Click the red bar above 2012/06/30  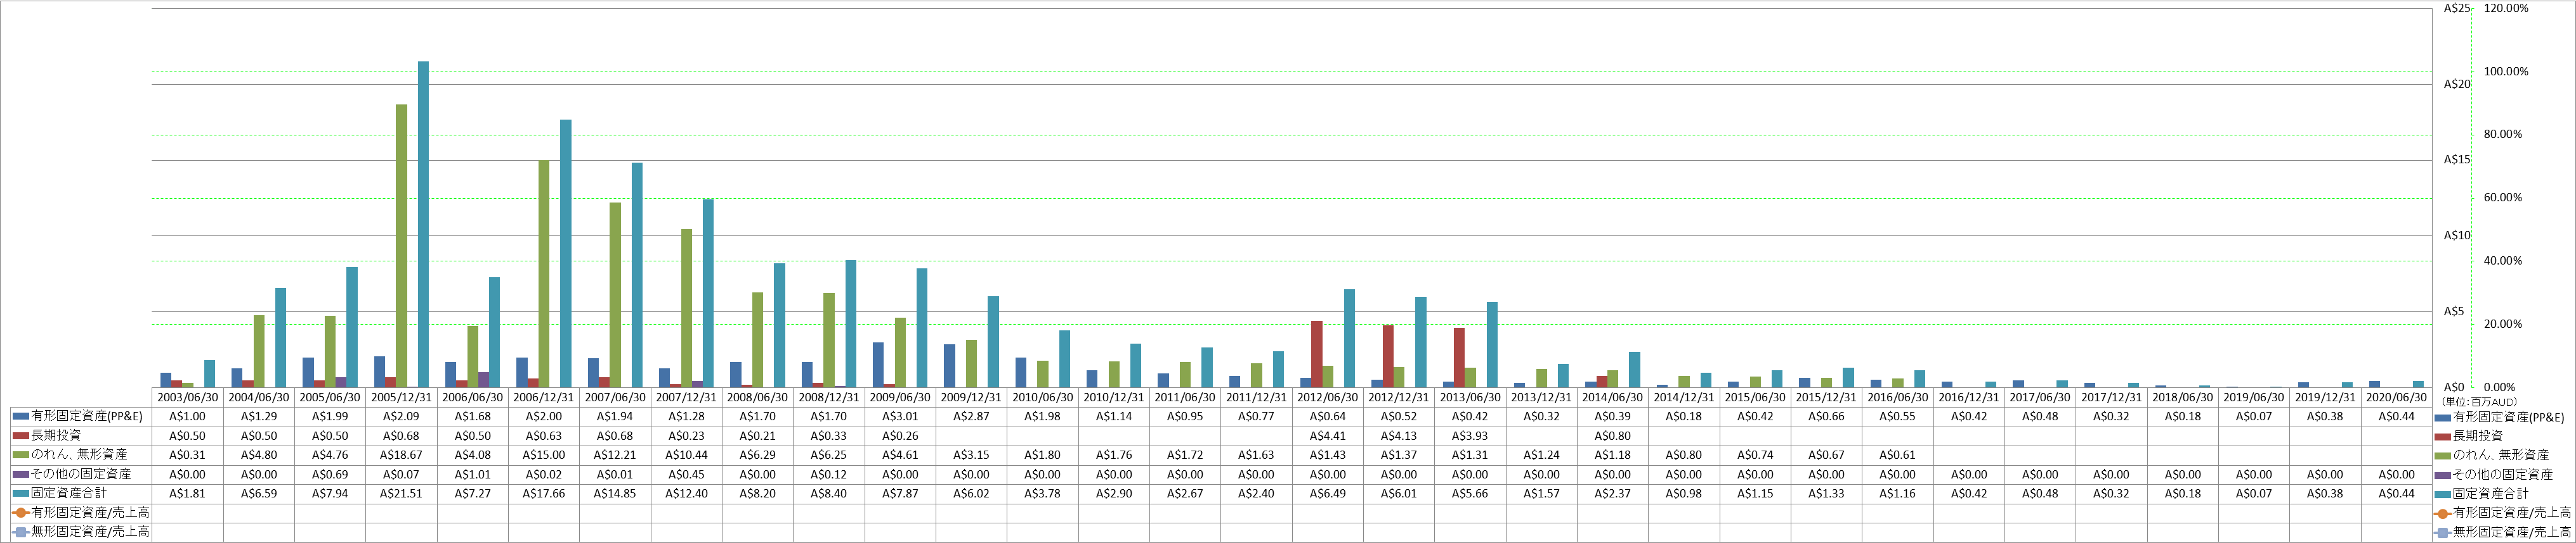tap(1317, 354)
